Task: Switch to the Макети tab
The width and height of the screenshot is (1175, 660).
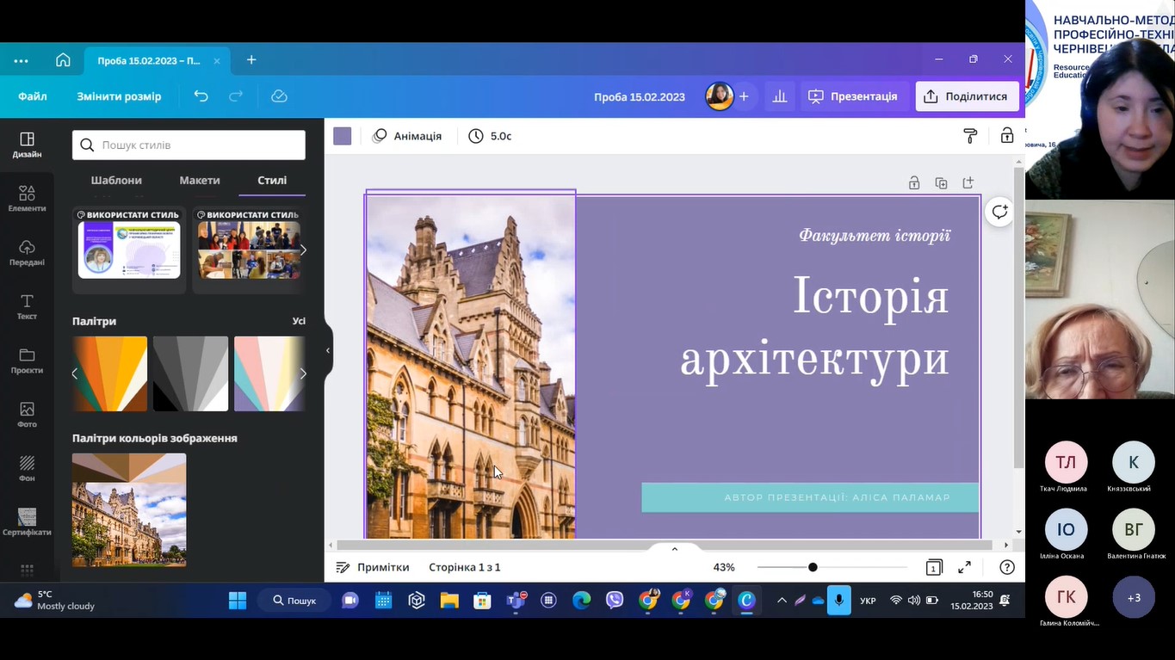Action: click(x=200, y=180)
